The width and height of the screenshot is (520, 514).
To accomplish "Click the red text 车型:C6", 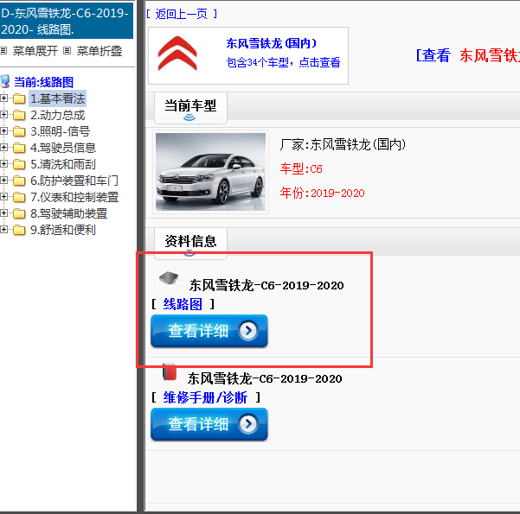I will point(301,169).
